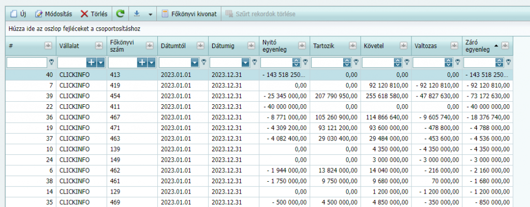Click Valtozas filter spinner arrows
The height and width of the screenshot is (207, 530).
point(448,62)
